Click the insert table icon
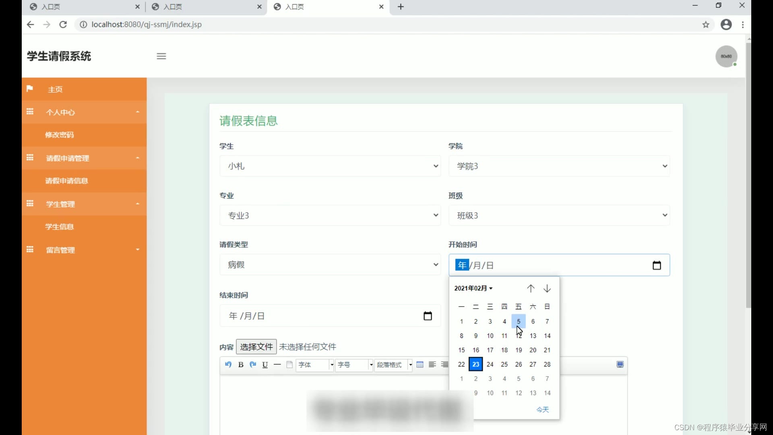This screenshot has width=773, height=435. 420,365
